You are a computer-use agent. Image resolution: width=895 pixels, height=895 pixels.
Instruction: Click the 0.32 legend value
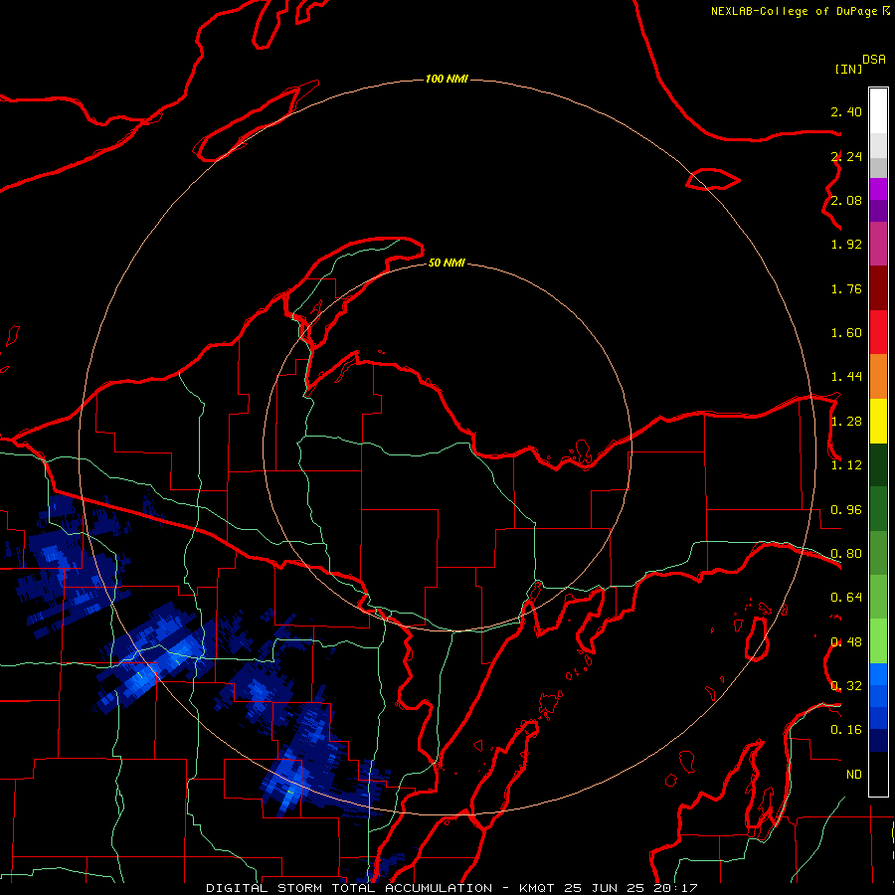pos(846,686)
